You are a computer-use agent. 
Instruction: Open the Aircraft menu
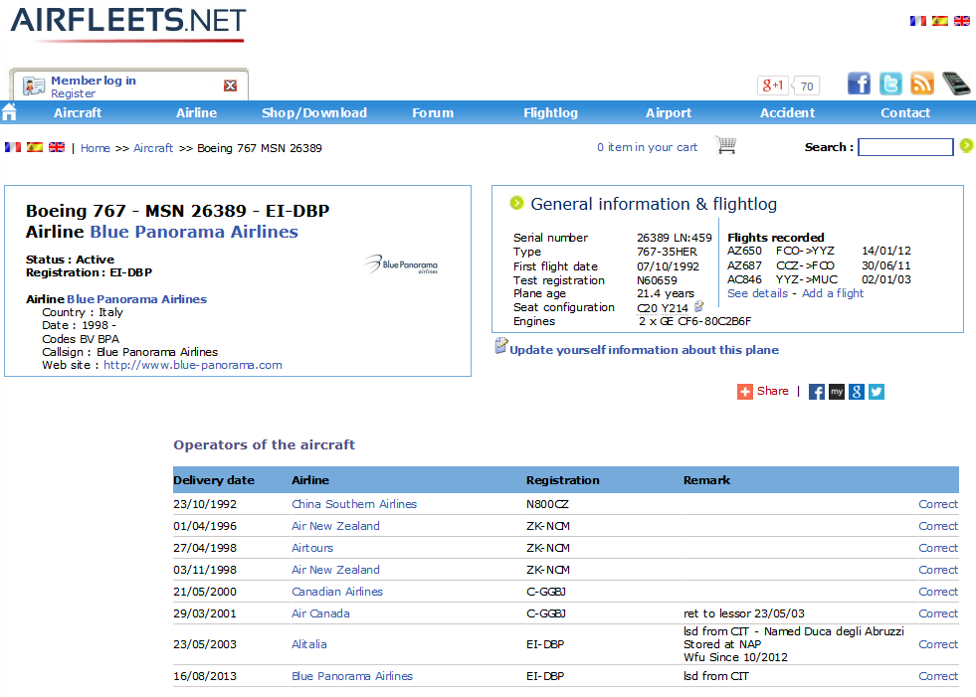pyautogui.click(x=78, y=112)
